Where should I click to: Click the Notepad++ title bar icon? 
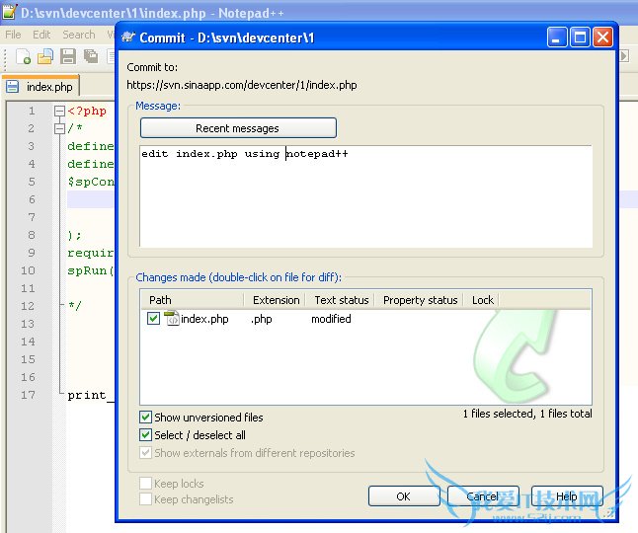click(x=9, y=12)
